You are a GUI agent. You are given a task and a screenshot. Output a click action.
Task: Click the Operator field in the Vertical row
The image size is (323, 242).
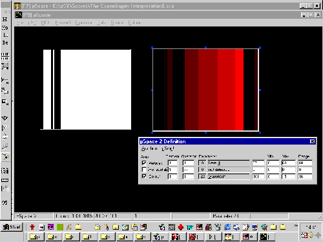coord(188,163)
